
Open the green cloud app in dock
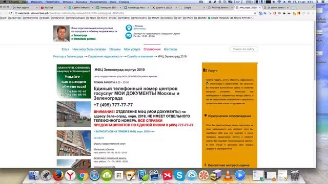tap(107, 175)
